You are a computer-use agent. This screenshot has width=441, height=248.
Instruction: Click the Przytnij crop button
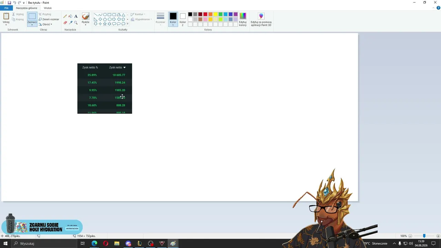tap(45, 14)
